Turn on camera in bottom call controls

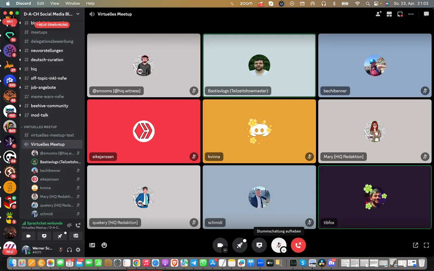[x=220, y=245]
